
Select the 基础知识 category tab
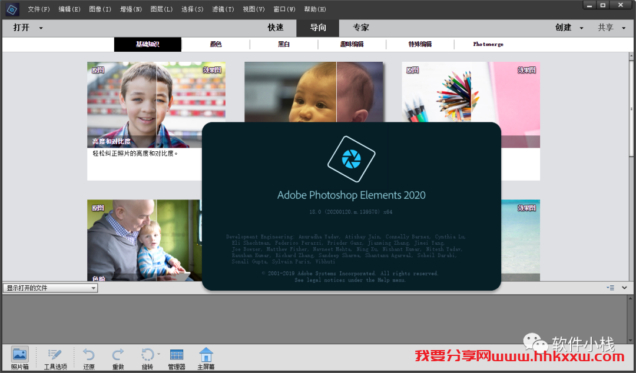[x=148, y=44]
